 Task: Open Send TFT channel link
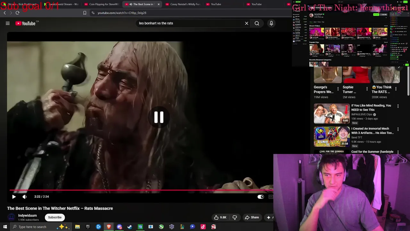click(x=357, y=137)
